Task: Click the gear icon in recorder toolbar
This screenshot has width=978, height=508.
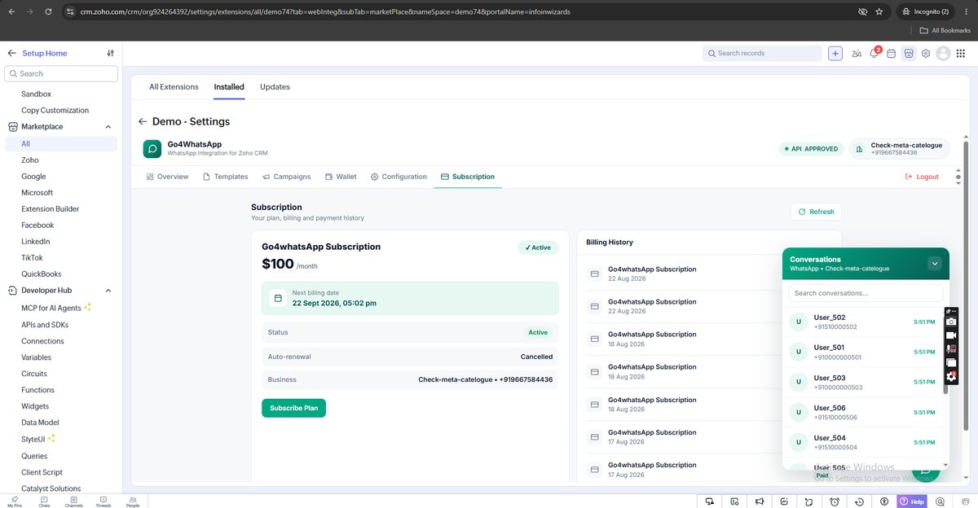Action: coord(950,377)
